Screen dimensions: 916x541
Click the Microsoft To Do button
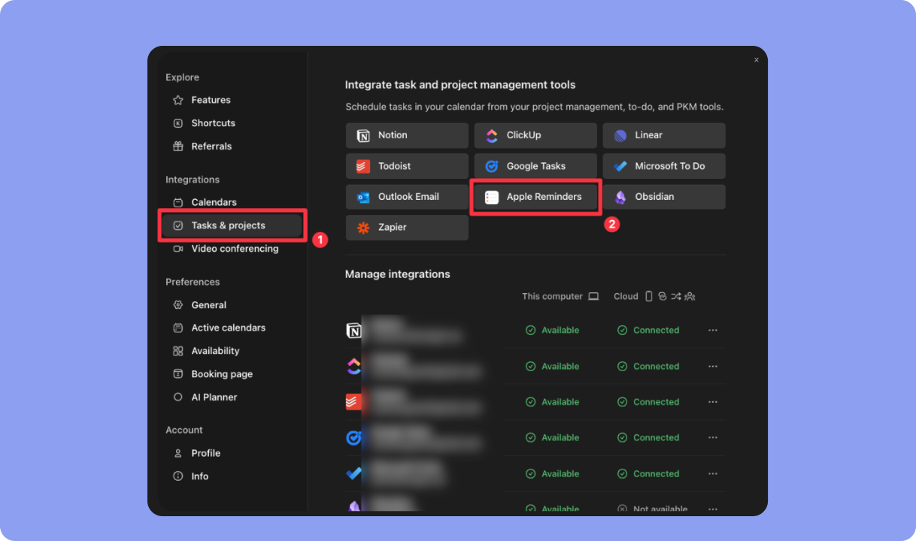(x=664, y=166)
